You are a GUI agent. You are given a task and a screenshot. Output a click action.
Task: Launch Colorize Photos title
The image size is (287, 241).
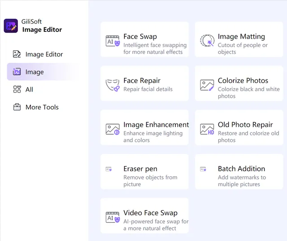(x=243, y=80)
